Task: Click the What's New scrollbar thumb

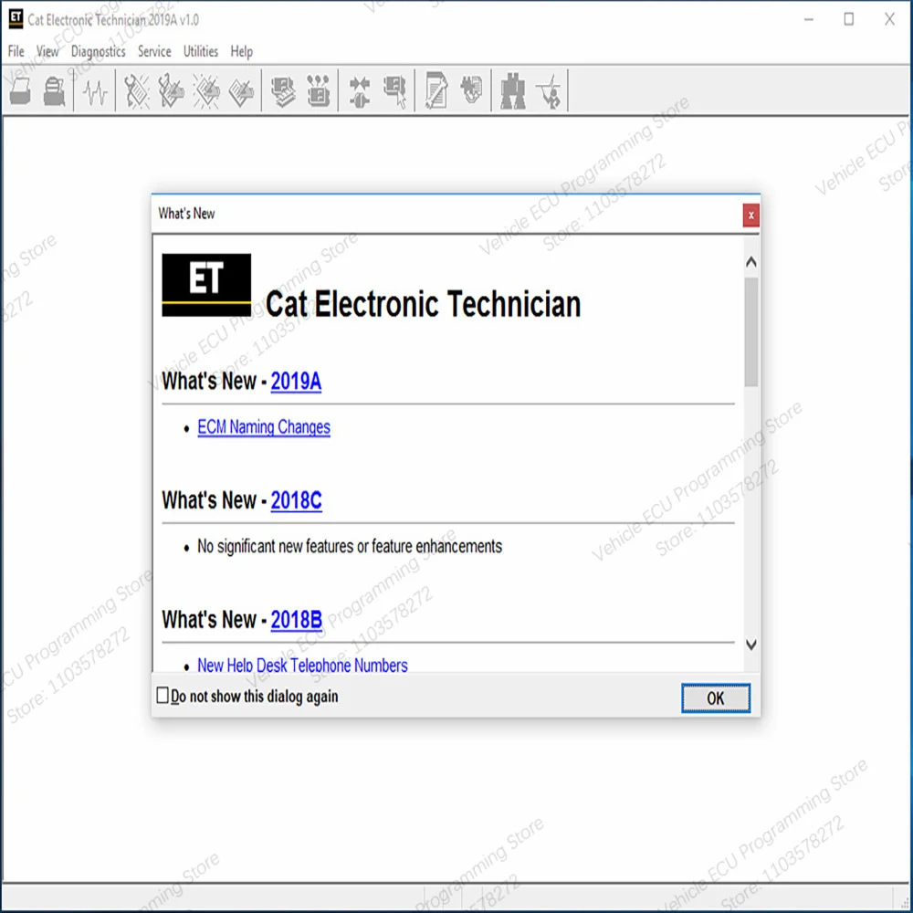Action: [751, 332]
